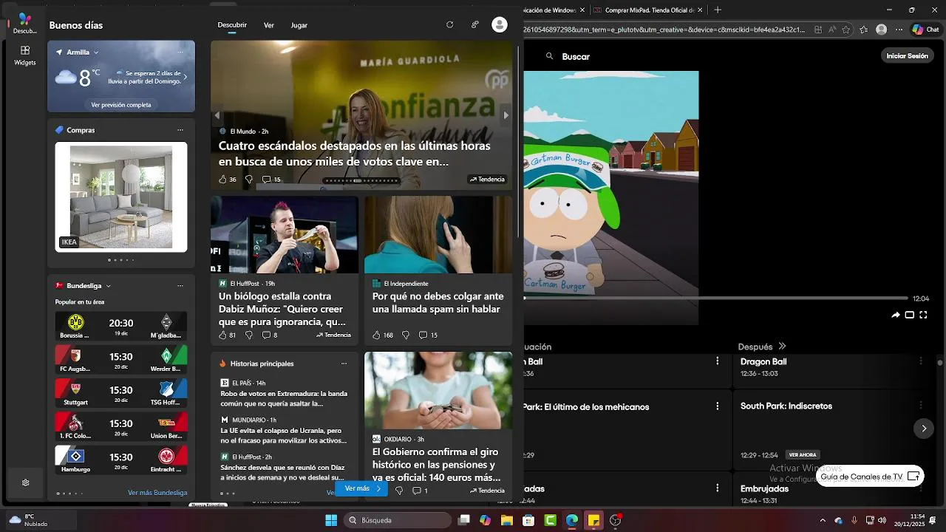Open the Widgets sidebar icon
The width and height of the screenshot is (946, 532).
pyautogui.click(x=24, y=55)
